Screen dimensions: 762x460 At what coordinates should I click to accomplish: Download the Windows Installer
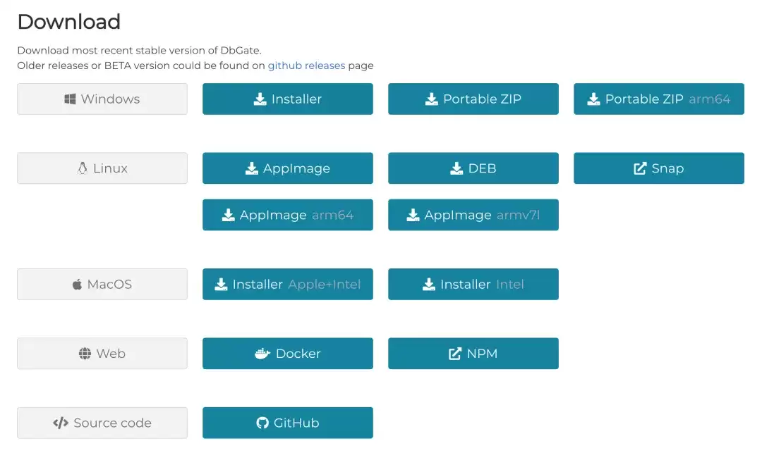(288, 99)
